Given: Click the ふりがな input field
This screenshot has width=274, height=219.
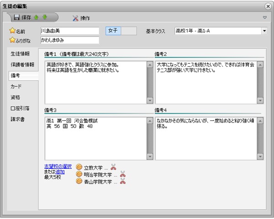Looking at the screenshot, I should click(69, 40).
